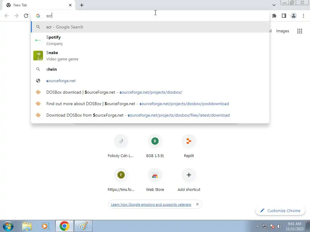Click the Google G icon in the address bar
Screen dimensions: 310x232
pos(38,16)
